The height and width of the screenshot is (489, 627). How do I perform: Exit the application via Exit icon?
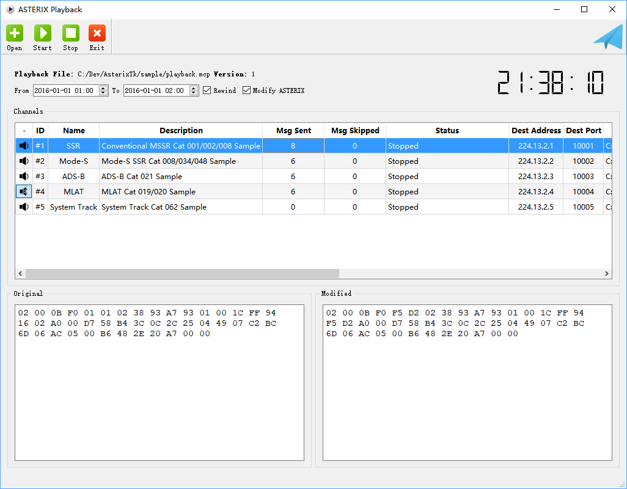click(97, 37)
